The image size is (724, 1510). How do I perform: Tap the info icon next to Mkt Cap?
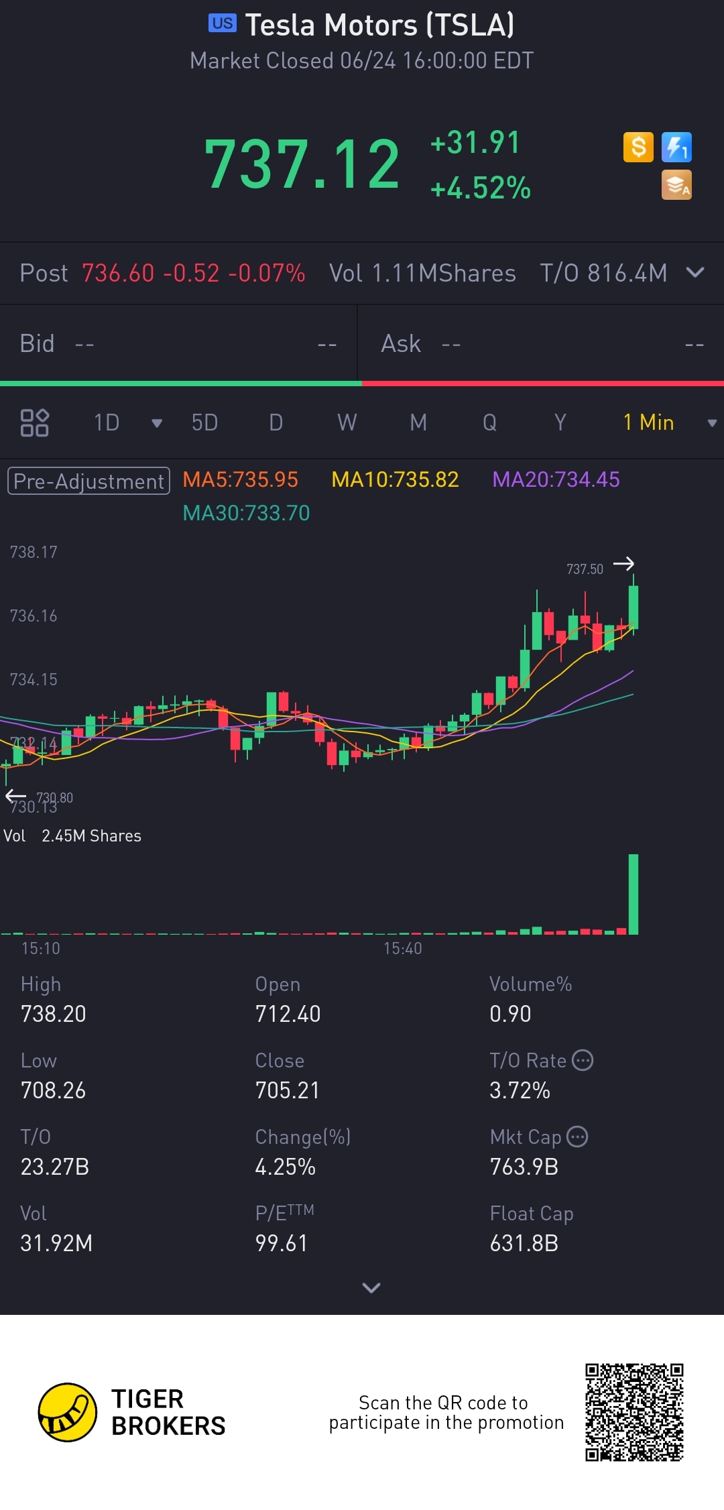(x=577, y=1137)
